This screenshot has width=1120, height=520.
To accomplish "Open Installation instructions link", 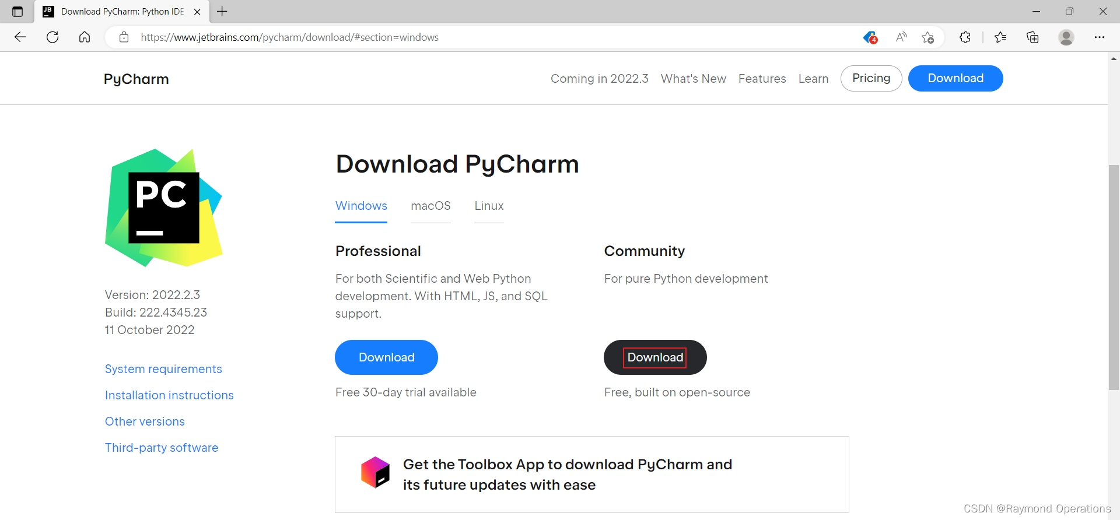I will [x=169, y=395].
